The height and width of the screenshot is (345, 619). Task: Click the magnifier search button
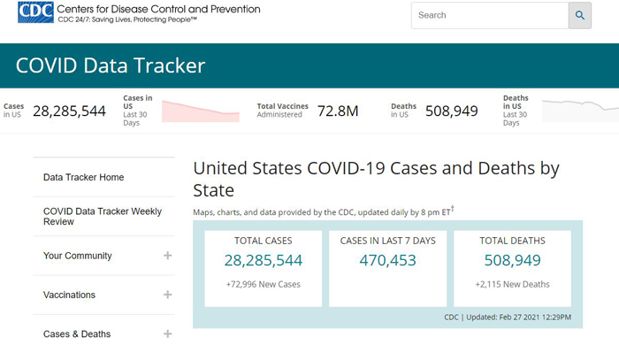pyautogui.click(x=579, y=15)
